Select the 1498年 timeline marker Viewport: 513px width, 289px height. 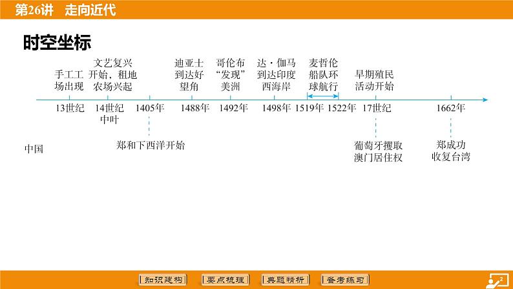276,108
